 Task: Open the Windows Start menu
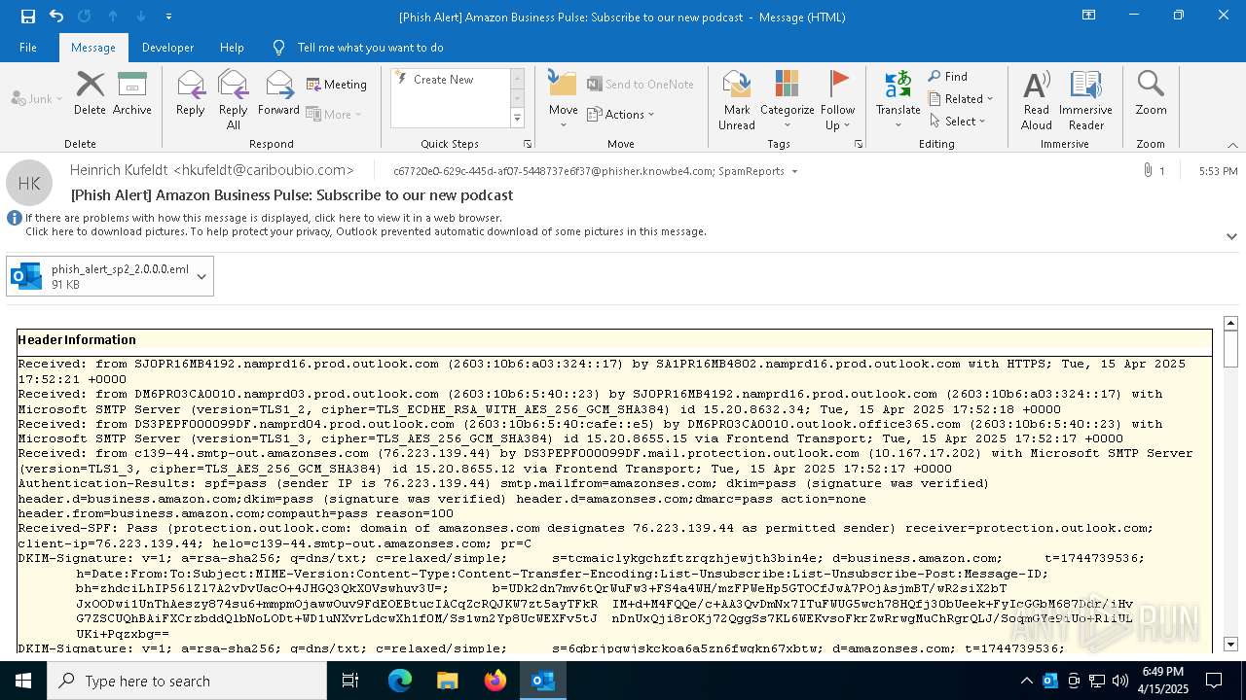coord(23,681)
